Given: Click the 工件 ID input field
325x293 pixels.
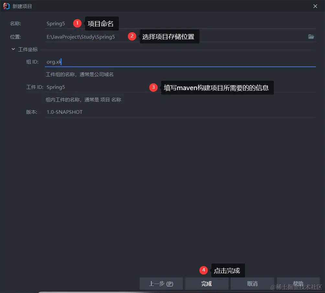Looking at the screenshot, I should 180,87.
